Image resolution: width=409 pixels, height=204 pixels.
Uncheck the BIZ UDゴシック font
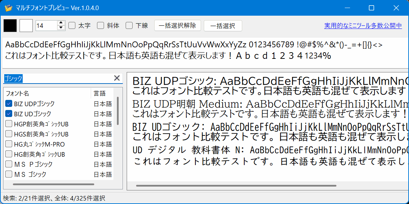(x=9, y=114)
